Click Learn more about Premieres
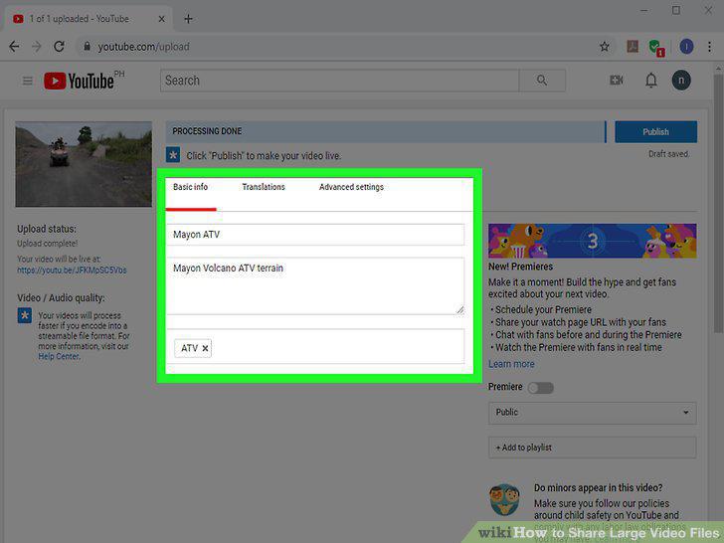 click(x=511, y=364)
